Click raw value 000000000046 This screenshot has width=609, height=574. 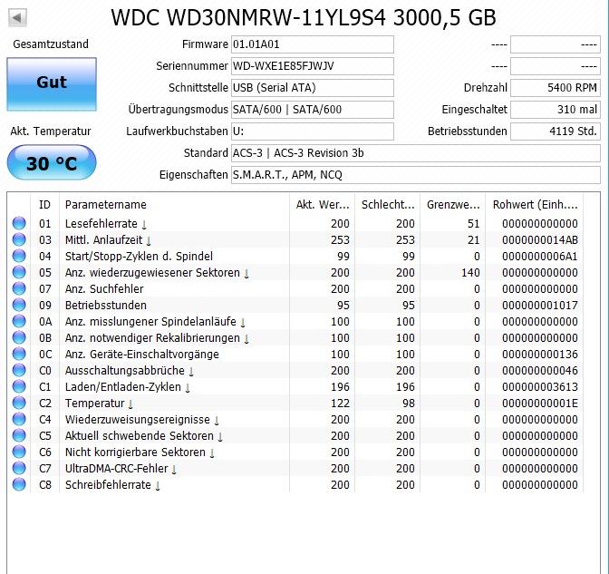(x=540, y=370)
